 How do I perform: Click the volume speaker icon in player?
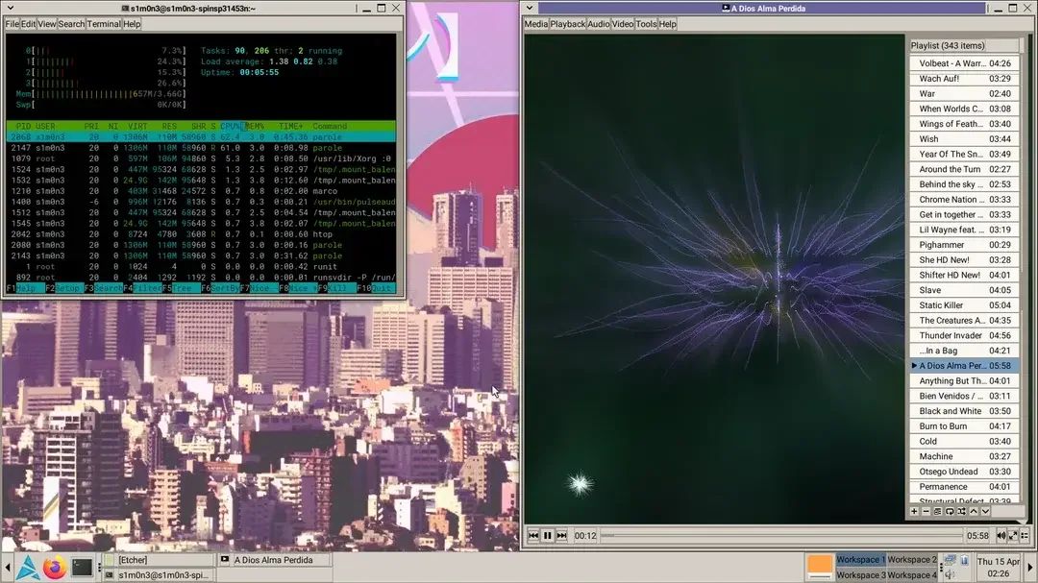tap(1001, 536)
